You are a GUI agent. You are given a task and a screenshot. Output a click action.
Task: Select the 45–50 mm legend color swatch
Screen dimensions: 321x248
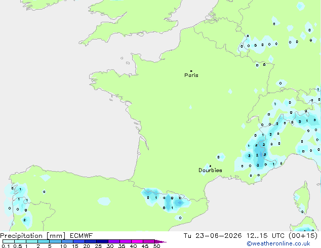pos(149,241)
